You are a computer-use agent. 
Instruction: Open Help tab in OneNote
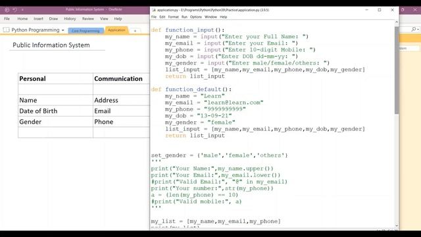(118, 19)
